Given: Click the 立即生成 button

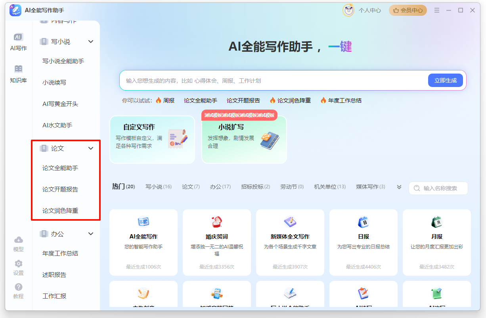Looking at the screenshot, I should 446,80.
